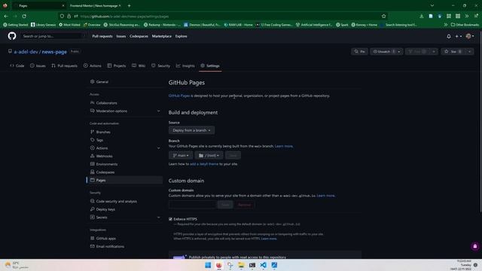
Task: Click Pull requests in the top navigation
Action: click(x=102, y=36)
